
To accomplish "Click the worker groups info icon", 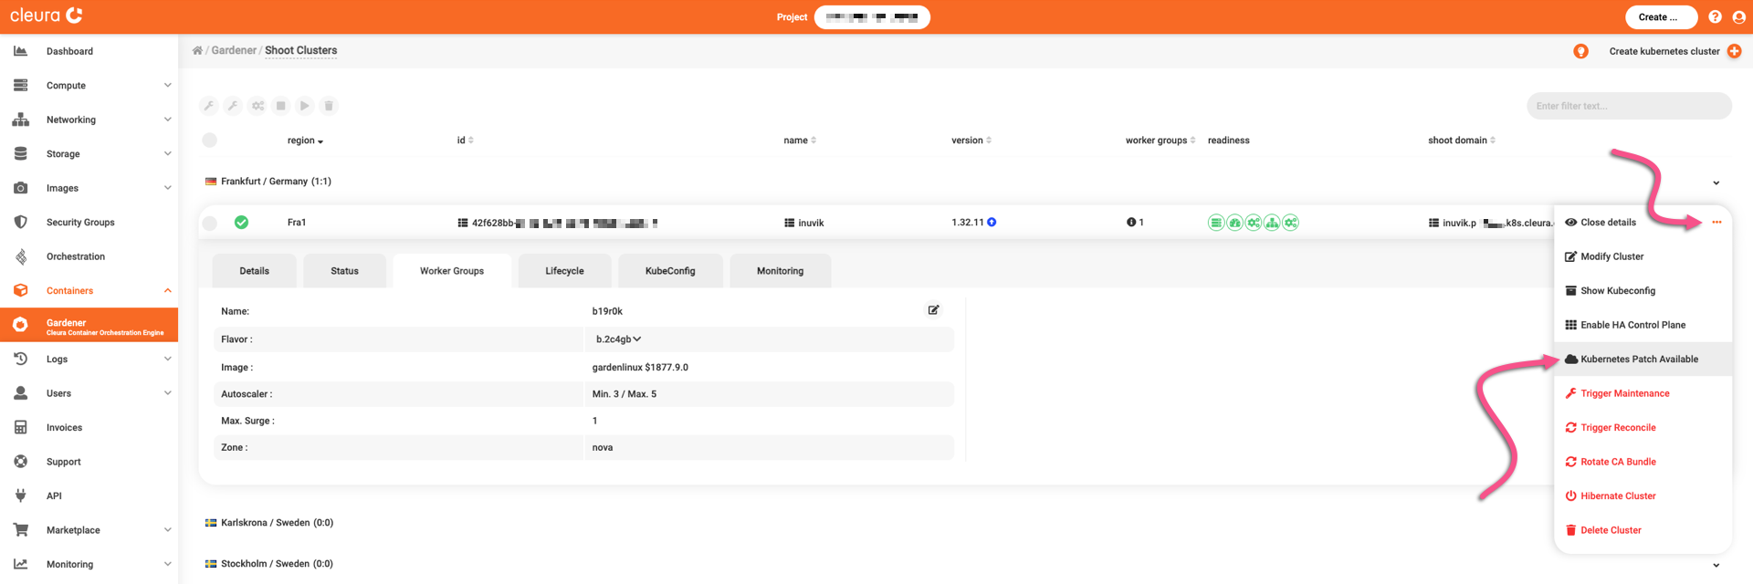I will [x=1131, y=222].
